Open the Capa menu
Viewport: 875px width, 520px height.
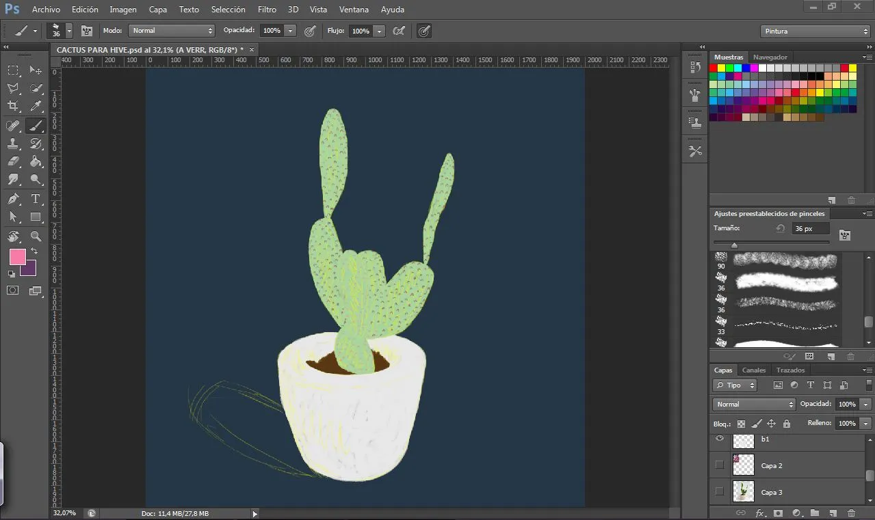point(158,10)
